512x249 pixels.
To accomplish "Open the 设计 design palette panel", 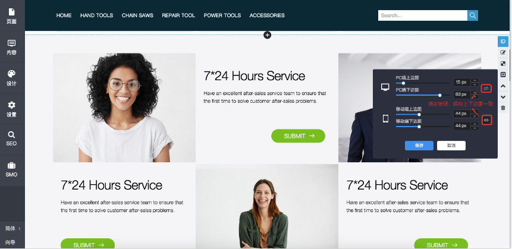I will pos(11,78).
